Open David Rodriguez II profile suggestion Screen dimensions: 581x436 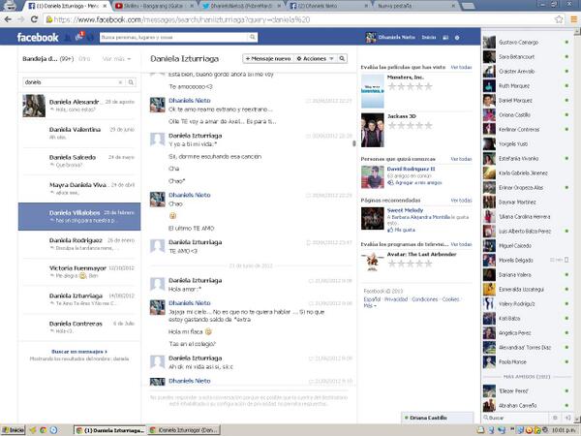coord(411,169)
